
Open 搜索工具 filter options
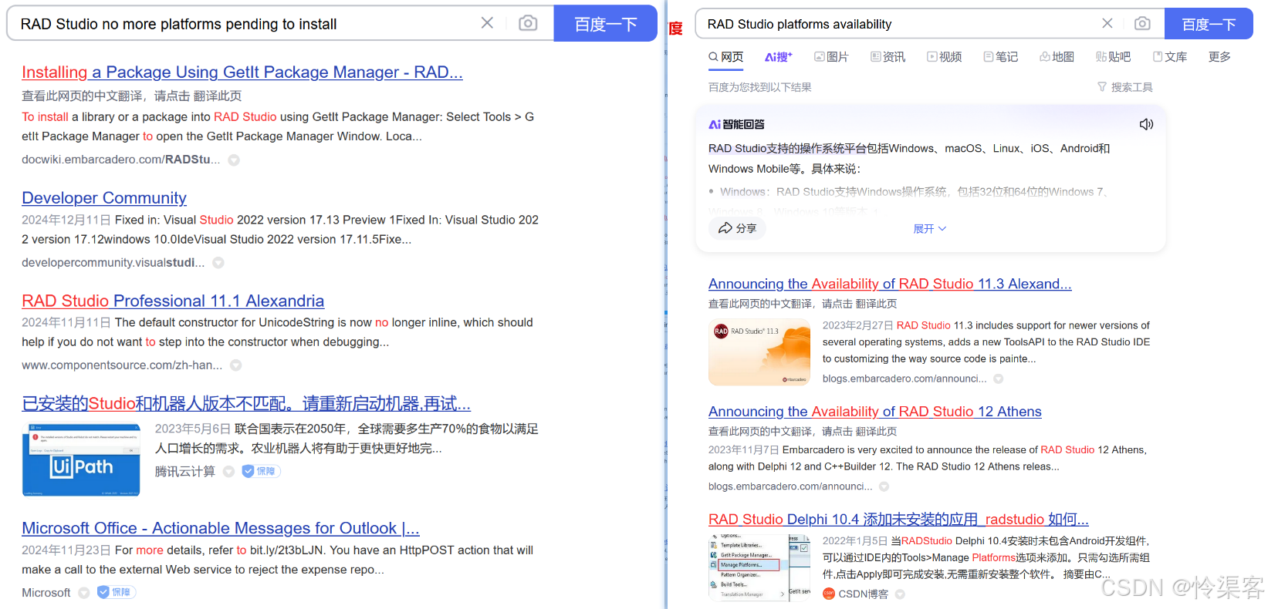coord(1125,87)
